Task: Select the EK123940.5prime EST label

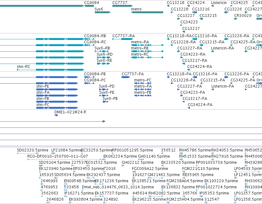Action: [x=56, y=169]
